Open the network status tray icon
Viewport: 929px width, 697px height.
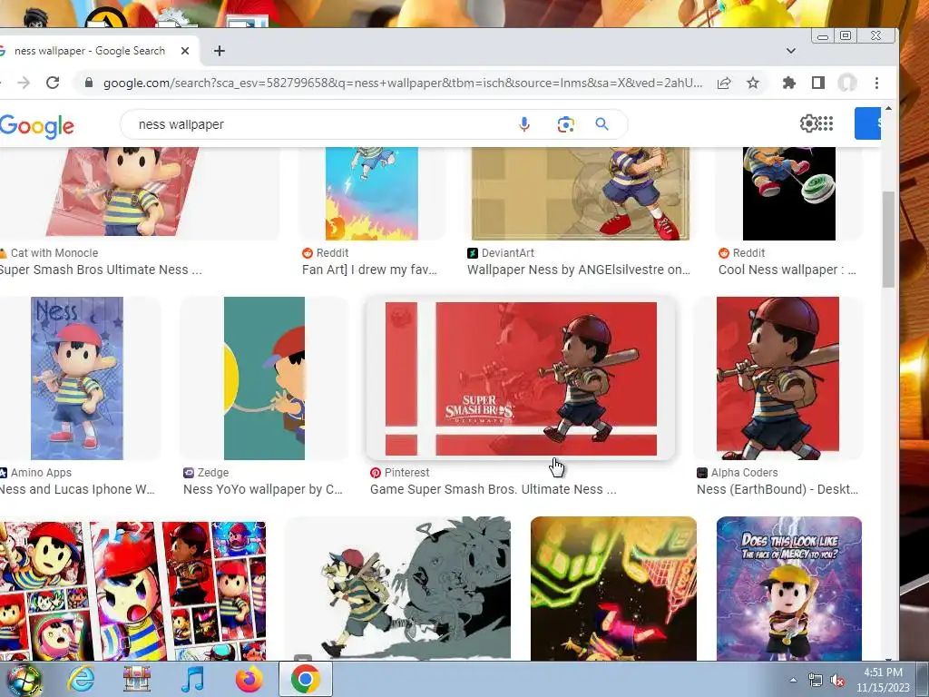coord(816,681)
